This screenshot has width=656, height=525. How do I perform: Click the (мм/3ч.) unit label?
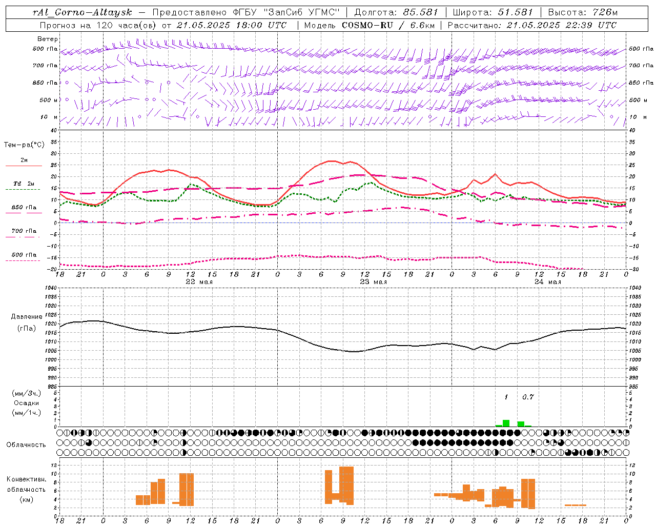[x=27, y=393]
